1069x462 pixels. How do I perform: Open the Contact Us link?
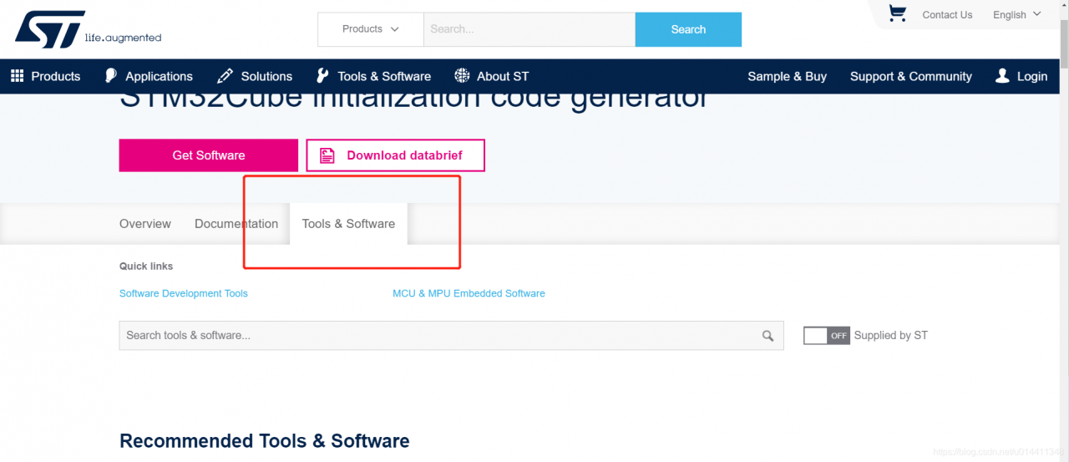[947, 14]
